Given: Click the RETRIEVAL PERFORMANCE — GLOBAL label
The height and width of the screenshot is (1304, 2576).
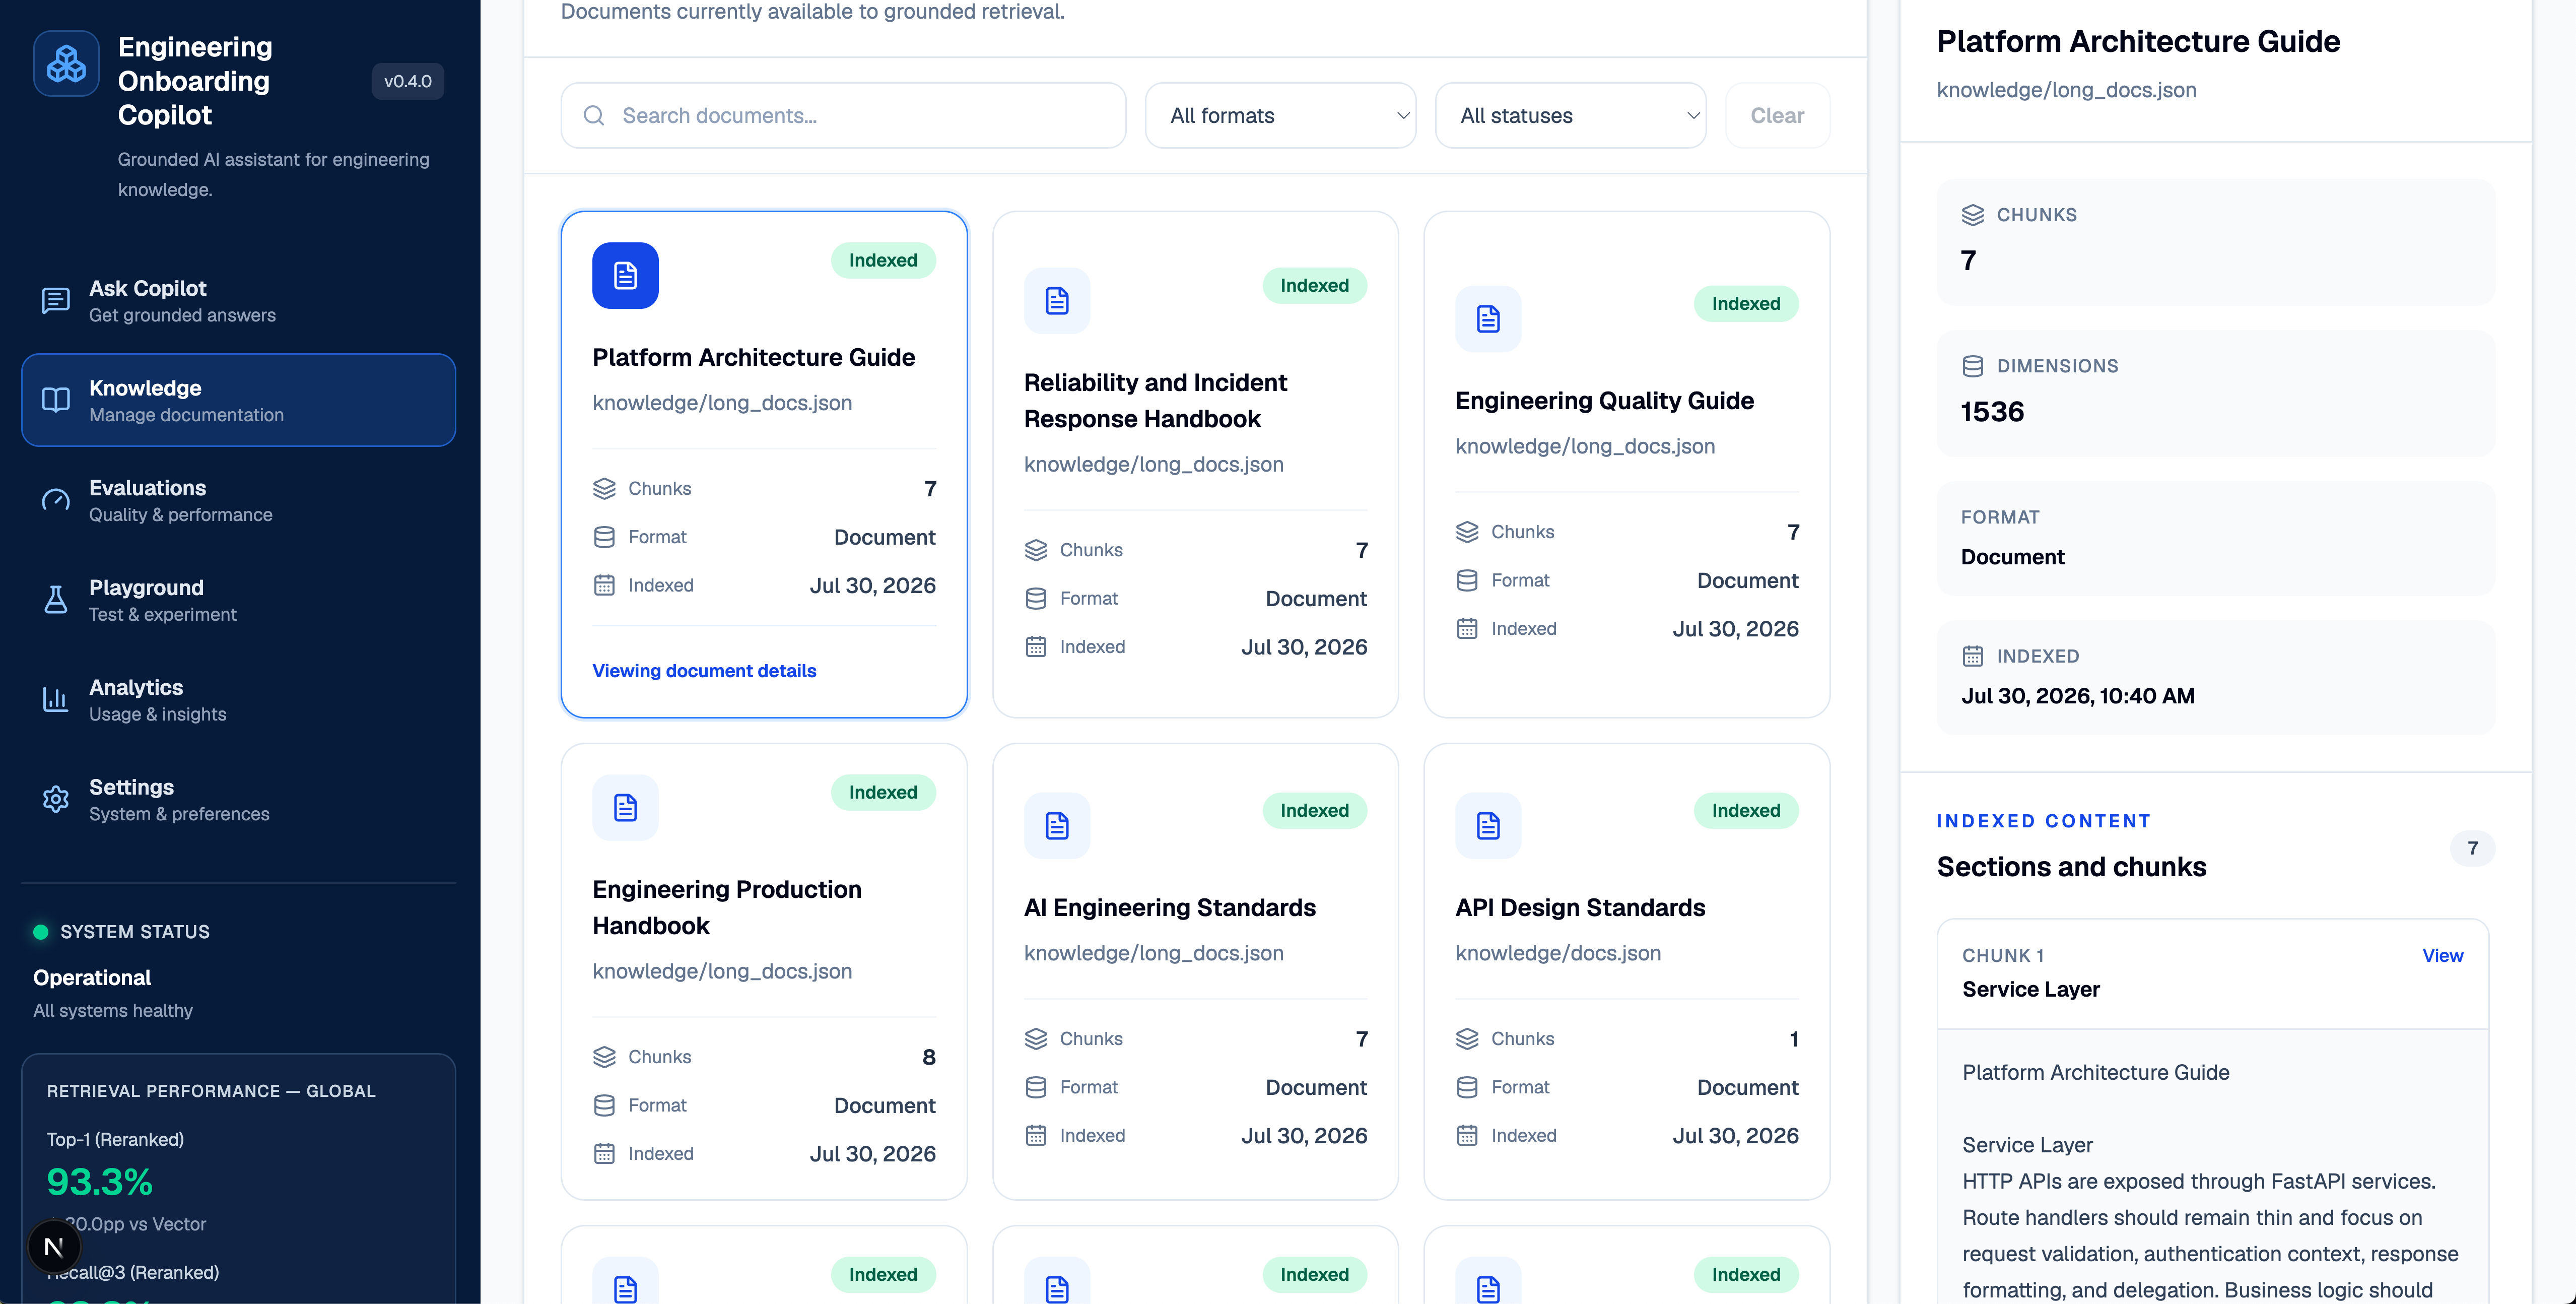Looking at the screenshot, I should click(211, 1091).
